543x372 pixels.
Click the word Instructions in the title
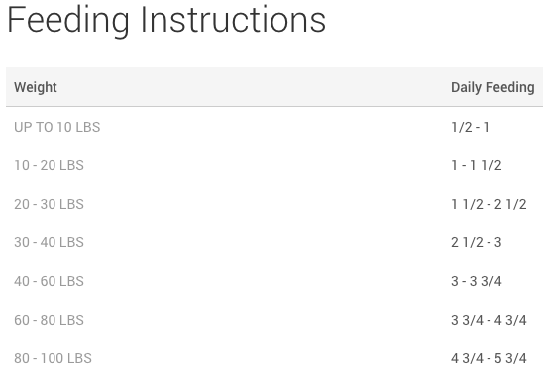click(x=233, y=20)
